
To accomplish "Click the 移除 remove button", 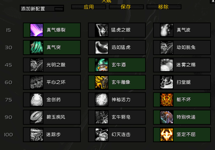I will point(164,7).
